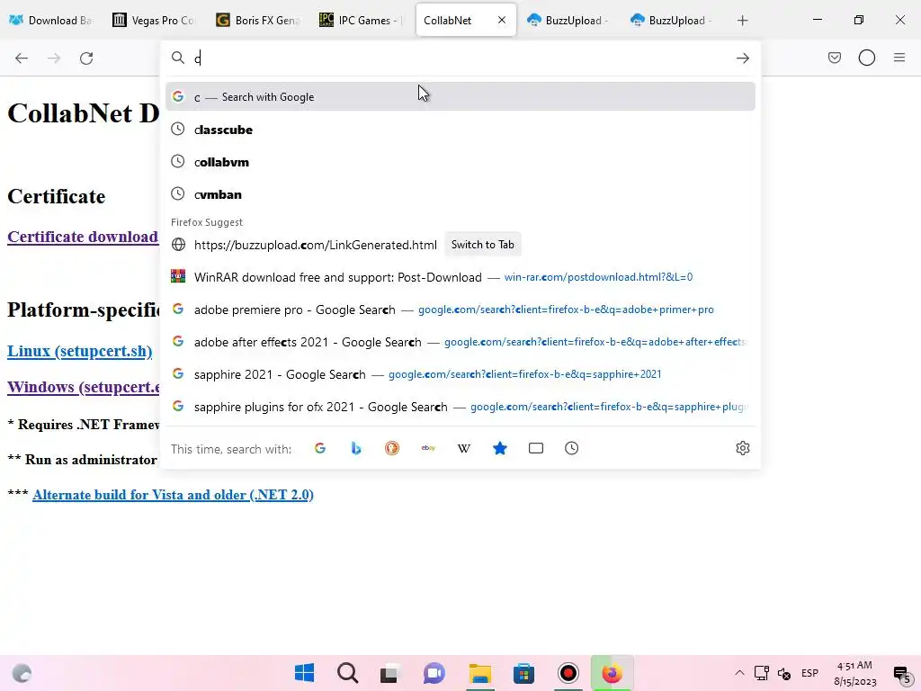Viewport: 921px width, 691px height.
Task: Open Microsoft Store from taskbar
Action: [524, 673]
